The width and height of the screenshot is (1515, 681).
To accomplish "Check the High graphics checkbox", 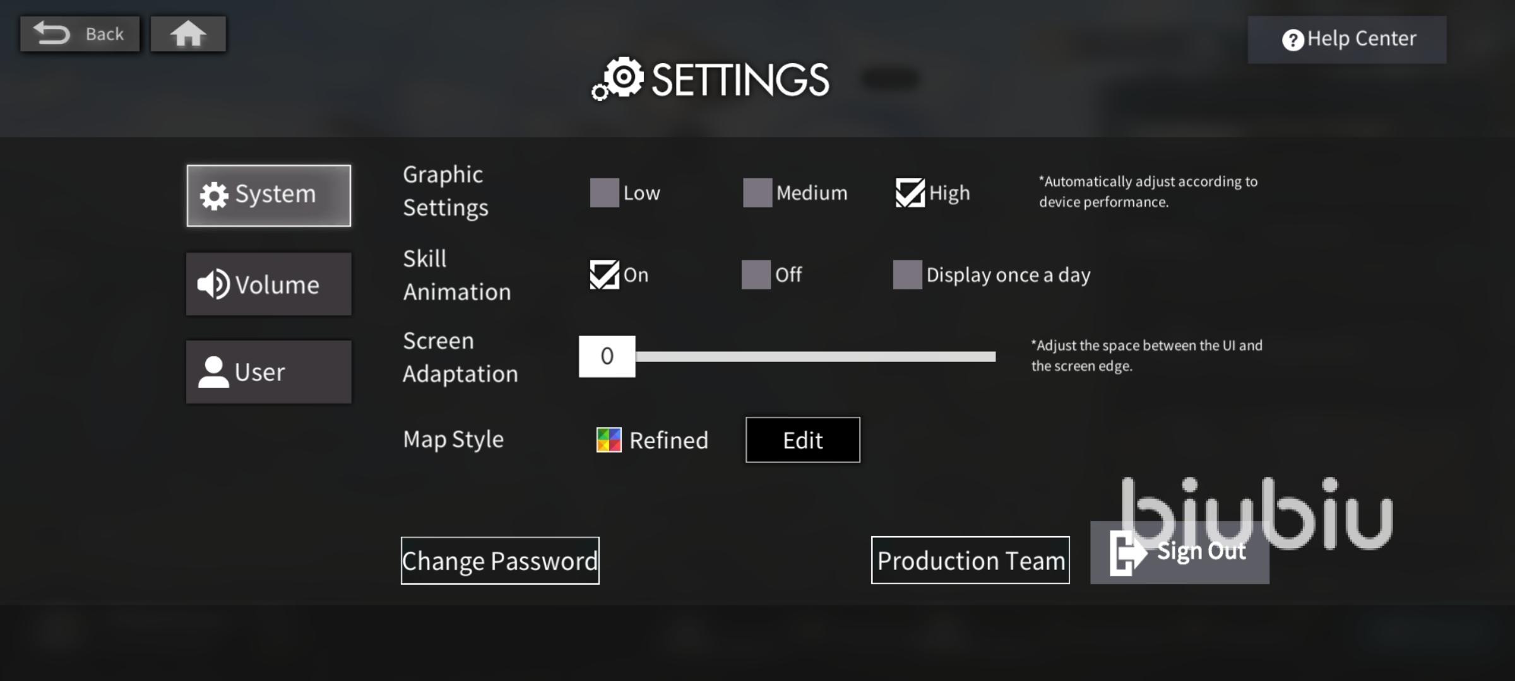I will tap(910, 192).
